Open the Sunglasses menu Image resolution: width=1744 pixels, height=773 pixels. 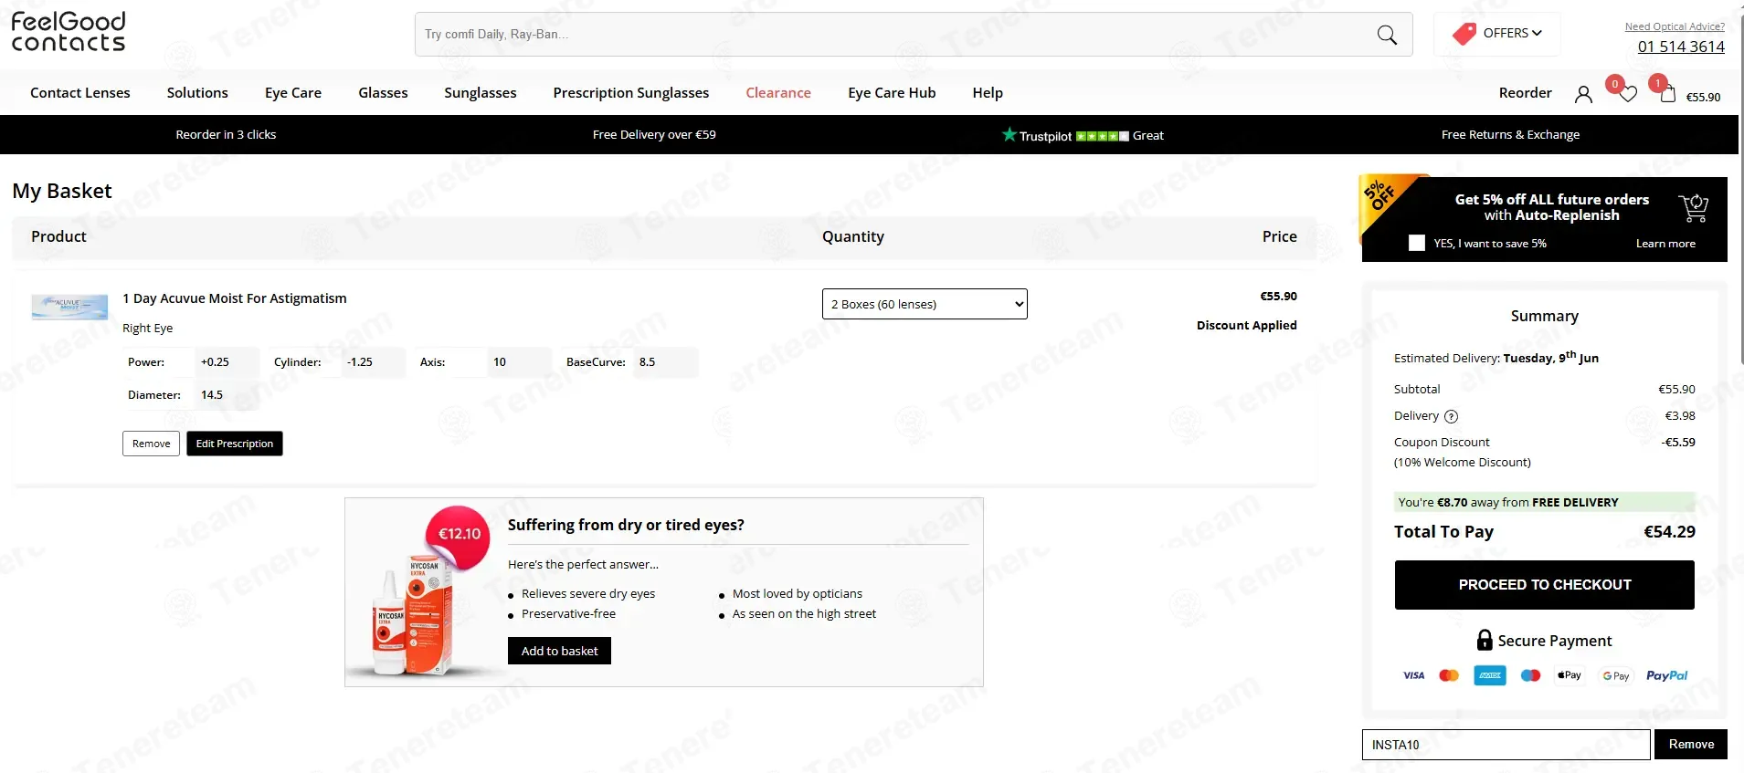click(x=481, y=92)
